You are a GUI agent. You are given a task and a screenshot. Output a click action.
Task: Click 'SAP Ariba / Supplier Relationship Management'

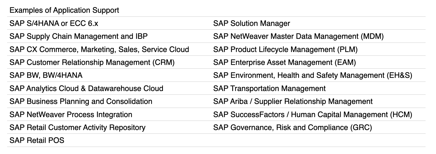tap(293, 101)
